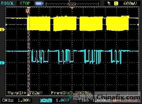Select the cyan channel 2 ground marker
This screenshot has width=142, height=104.
[2, 63]
